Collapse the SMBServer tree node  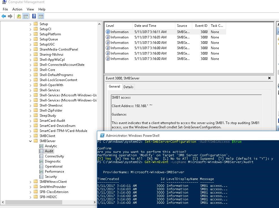31,141
